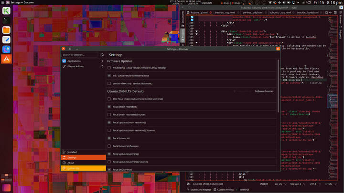Switch to pre-inst...ody.html tab

(x=253, y=13)
